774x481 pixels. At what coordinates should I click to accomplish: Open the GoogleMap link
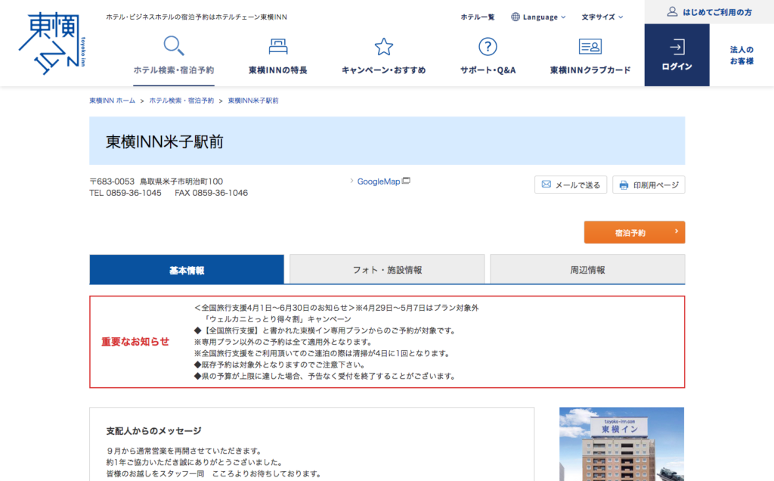pos(379,182)
